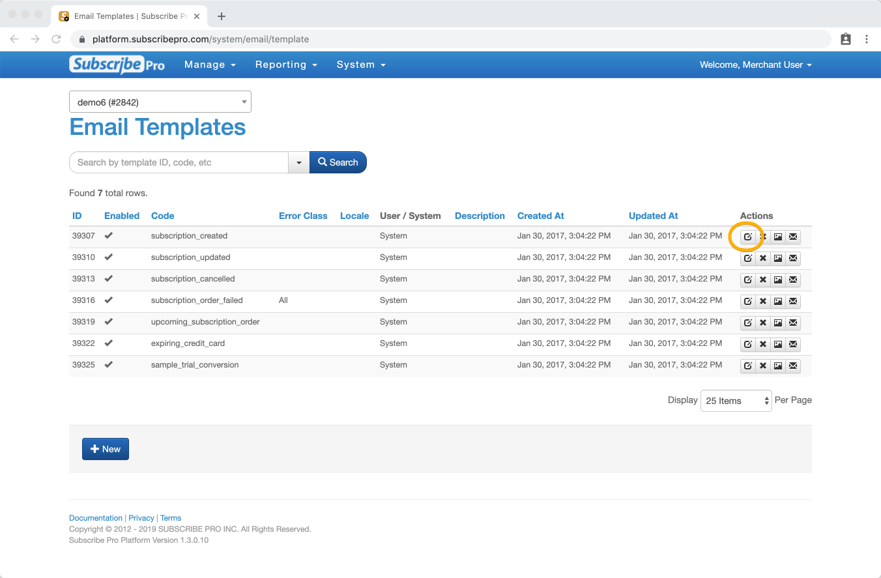Open the System menu
Viewport: 881px width, 578px height.
click(361, 65)
